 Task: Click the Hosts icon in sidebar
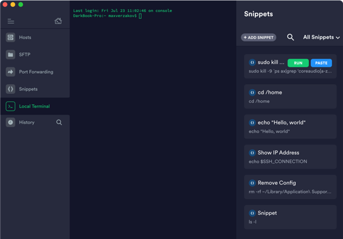pyautogui.click(x=10, y=38)
